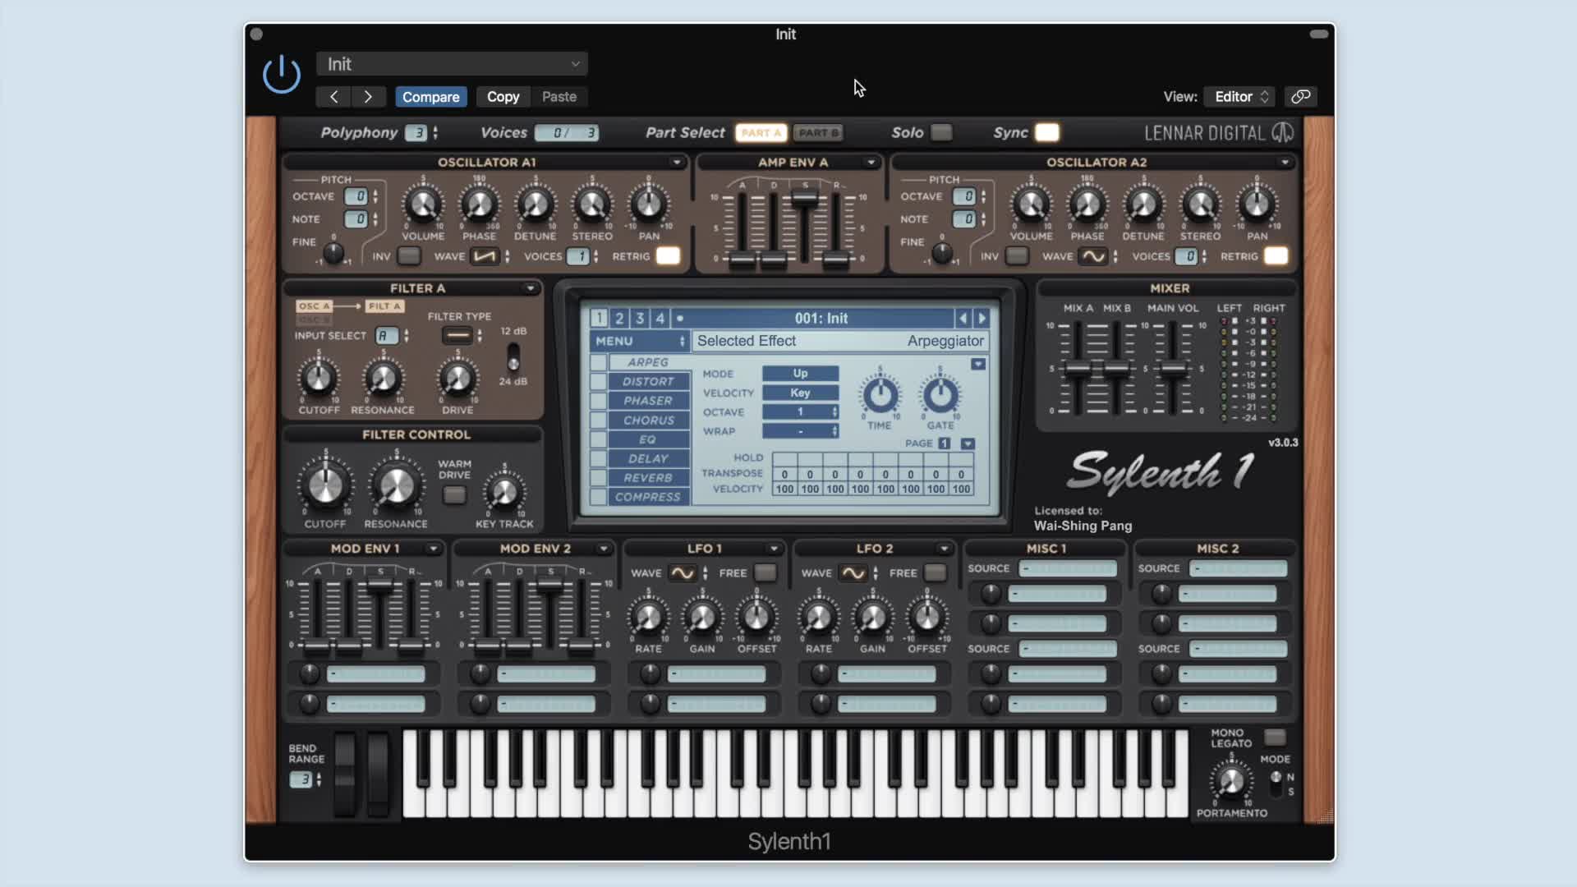1577x887 pixels.
Task: Disable the Sync switch
Action: pyautogui.click(x=1046, y=132)
